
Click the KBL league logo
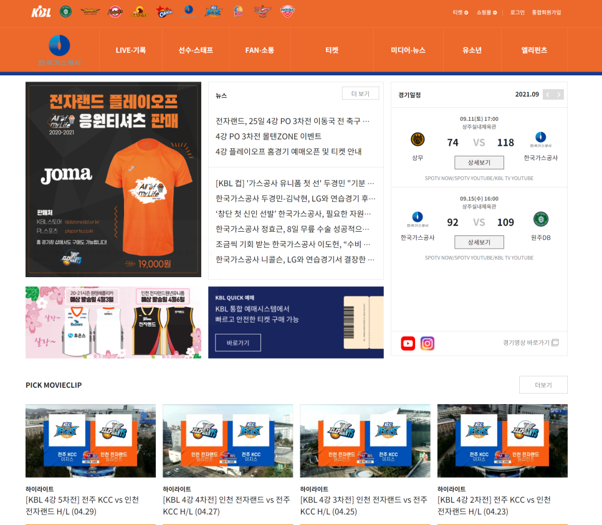[x=41, y=12]
